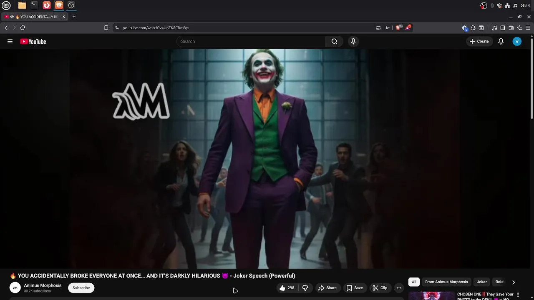
Task: Create a Clip of the video
Action: click(380, 288)
